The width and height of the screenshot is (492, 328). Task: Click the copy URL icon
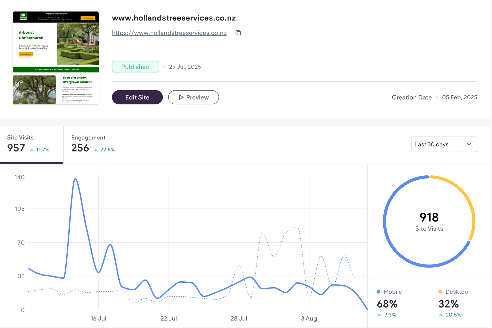[238, 33]
